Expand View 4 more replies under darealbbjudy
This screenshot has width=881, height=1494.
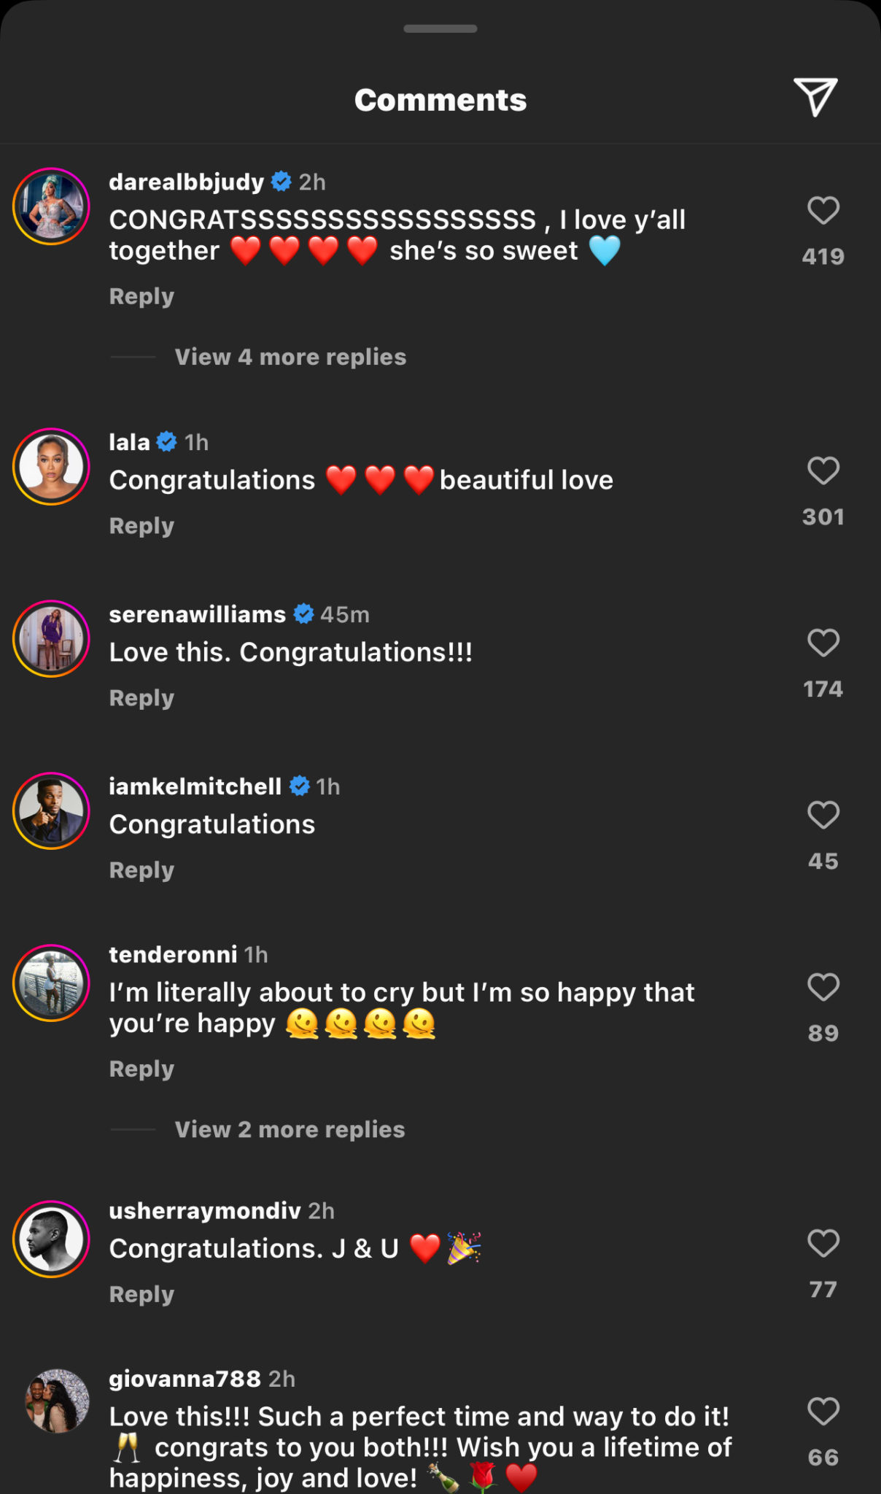click(290, 357)
